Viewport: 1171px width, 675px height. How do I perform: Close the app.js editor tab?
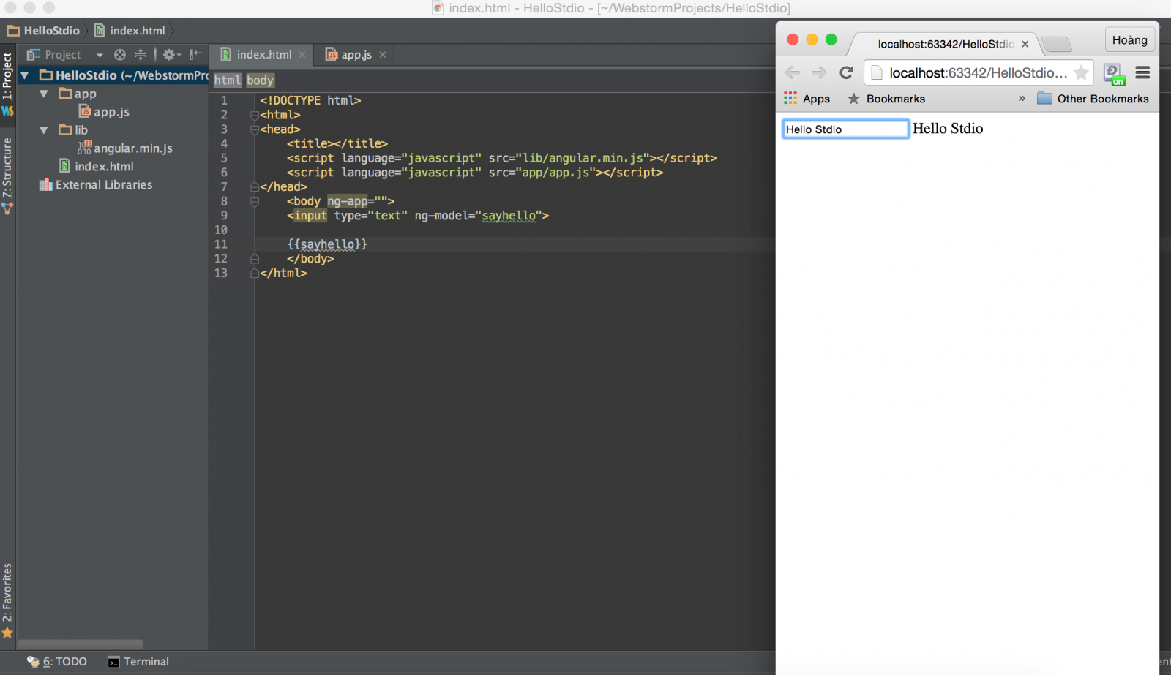383,55
